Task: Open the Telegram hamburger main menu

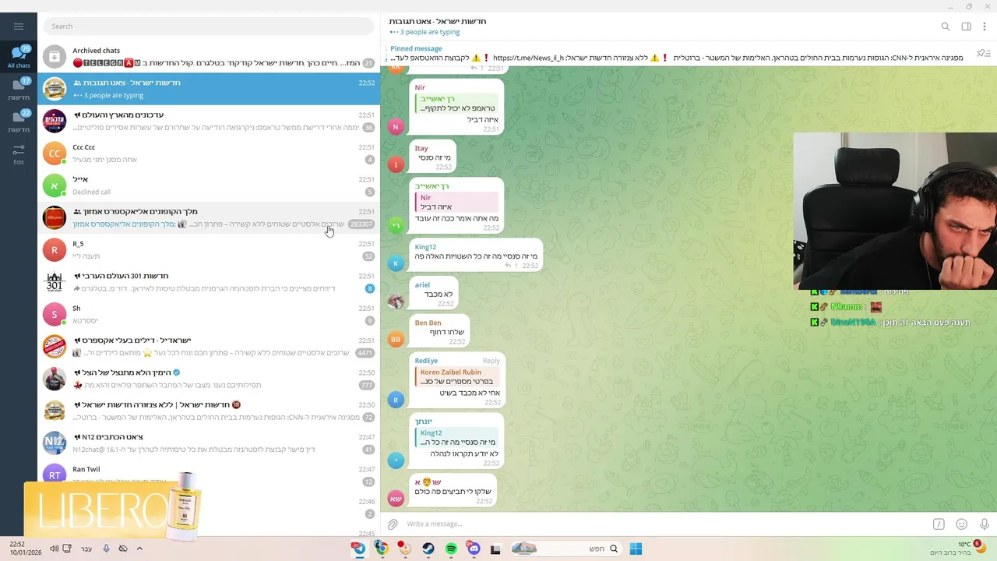Action: pos(19,26)
